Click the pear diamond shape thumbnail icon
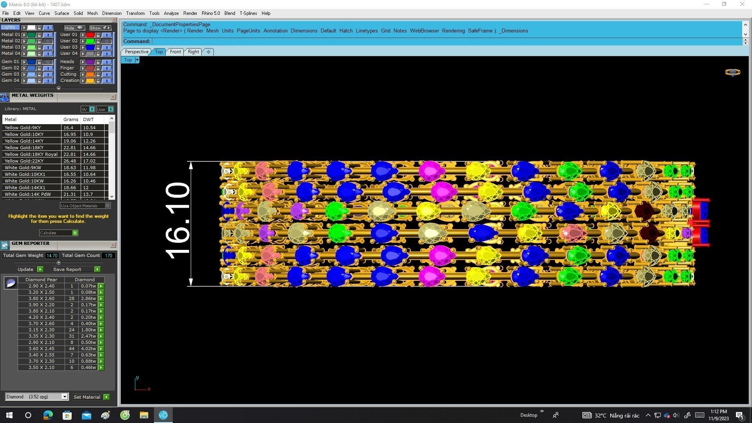This screenshot has height=423, width=752. [11, 283]
